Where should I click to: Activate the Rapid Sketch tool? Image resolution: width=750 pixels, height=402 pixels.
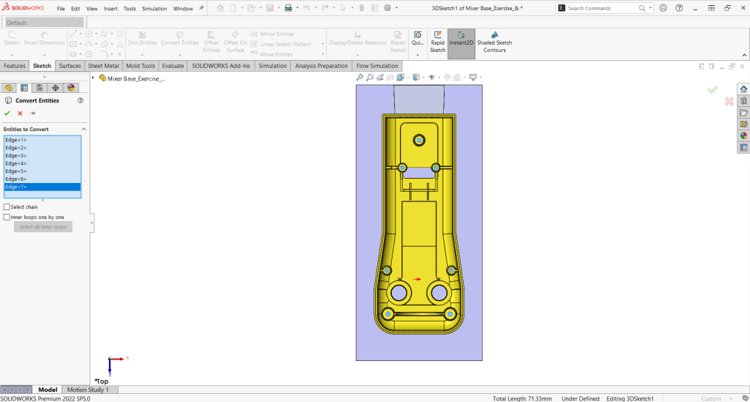point(437,36)
